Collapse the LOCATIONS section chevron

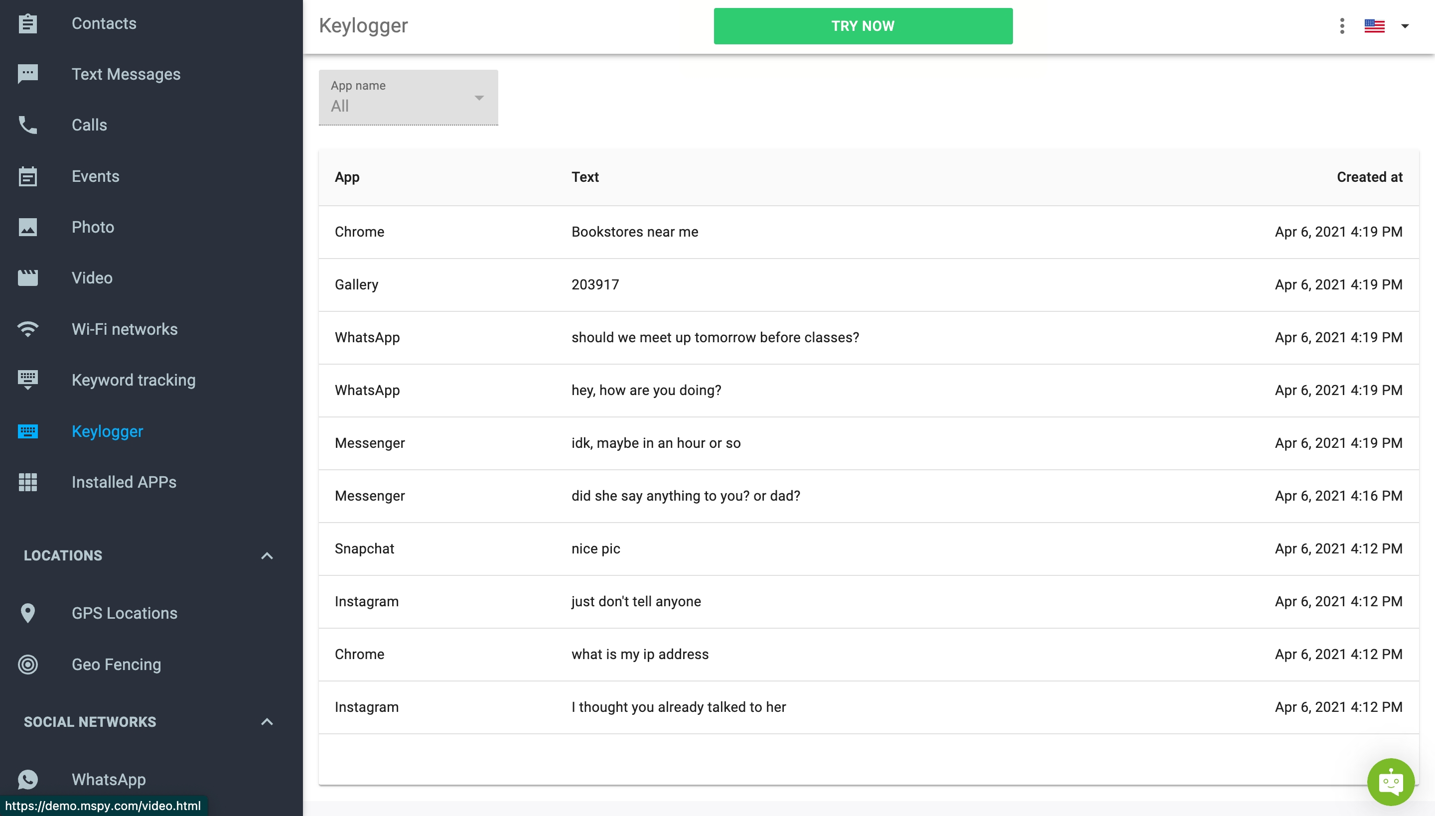[x=267, y=555]
